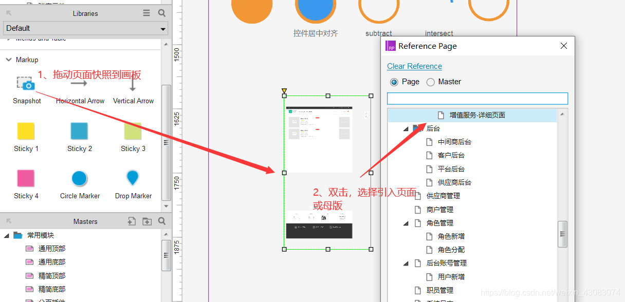Image resolution: width=625 pixels, height=302 pixels.
Task: Choose the Master radio option
Action: coord(431,82)
